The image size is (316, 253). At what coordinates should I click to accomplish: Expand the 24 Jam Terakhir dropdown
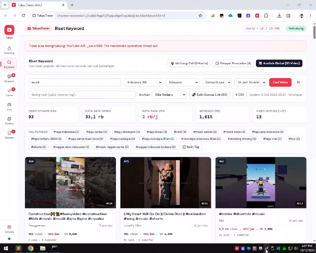click(250, 82)
